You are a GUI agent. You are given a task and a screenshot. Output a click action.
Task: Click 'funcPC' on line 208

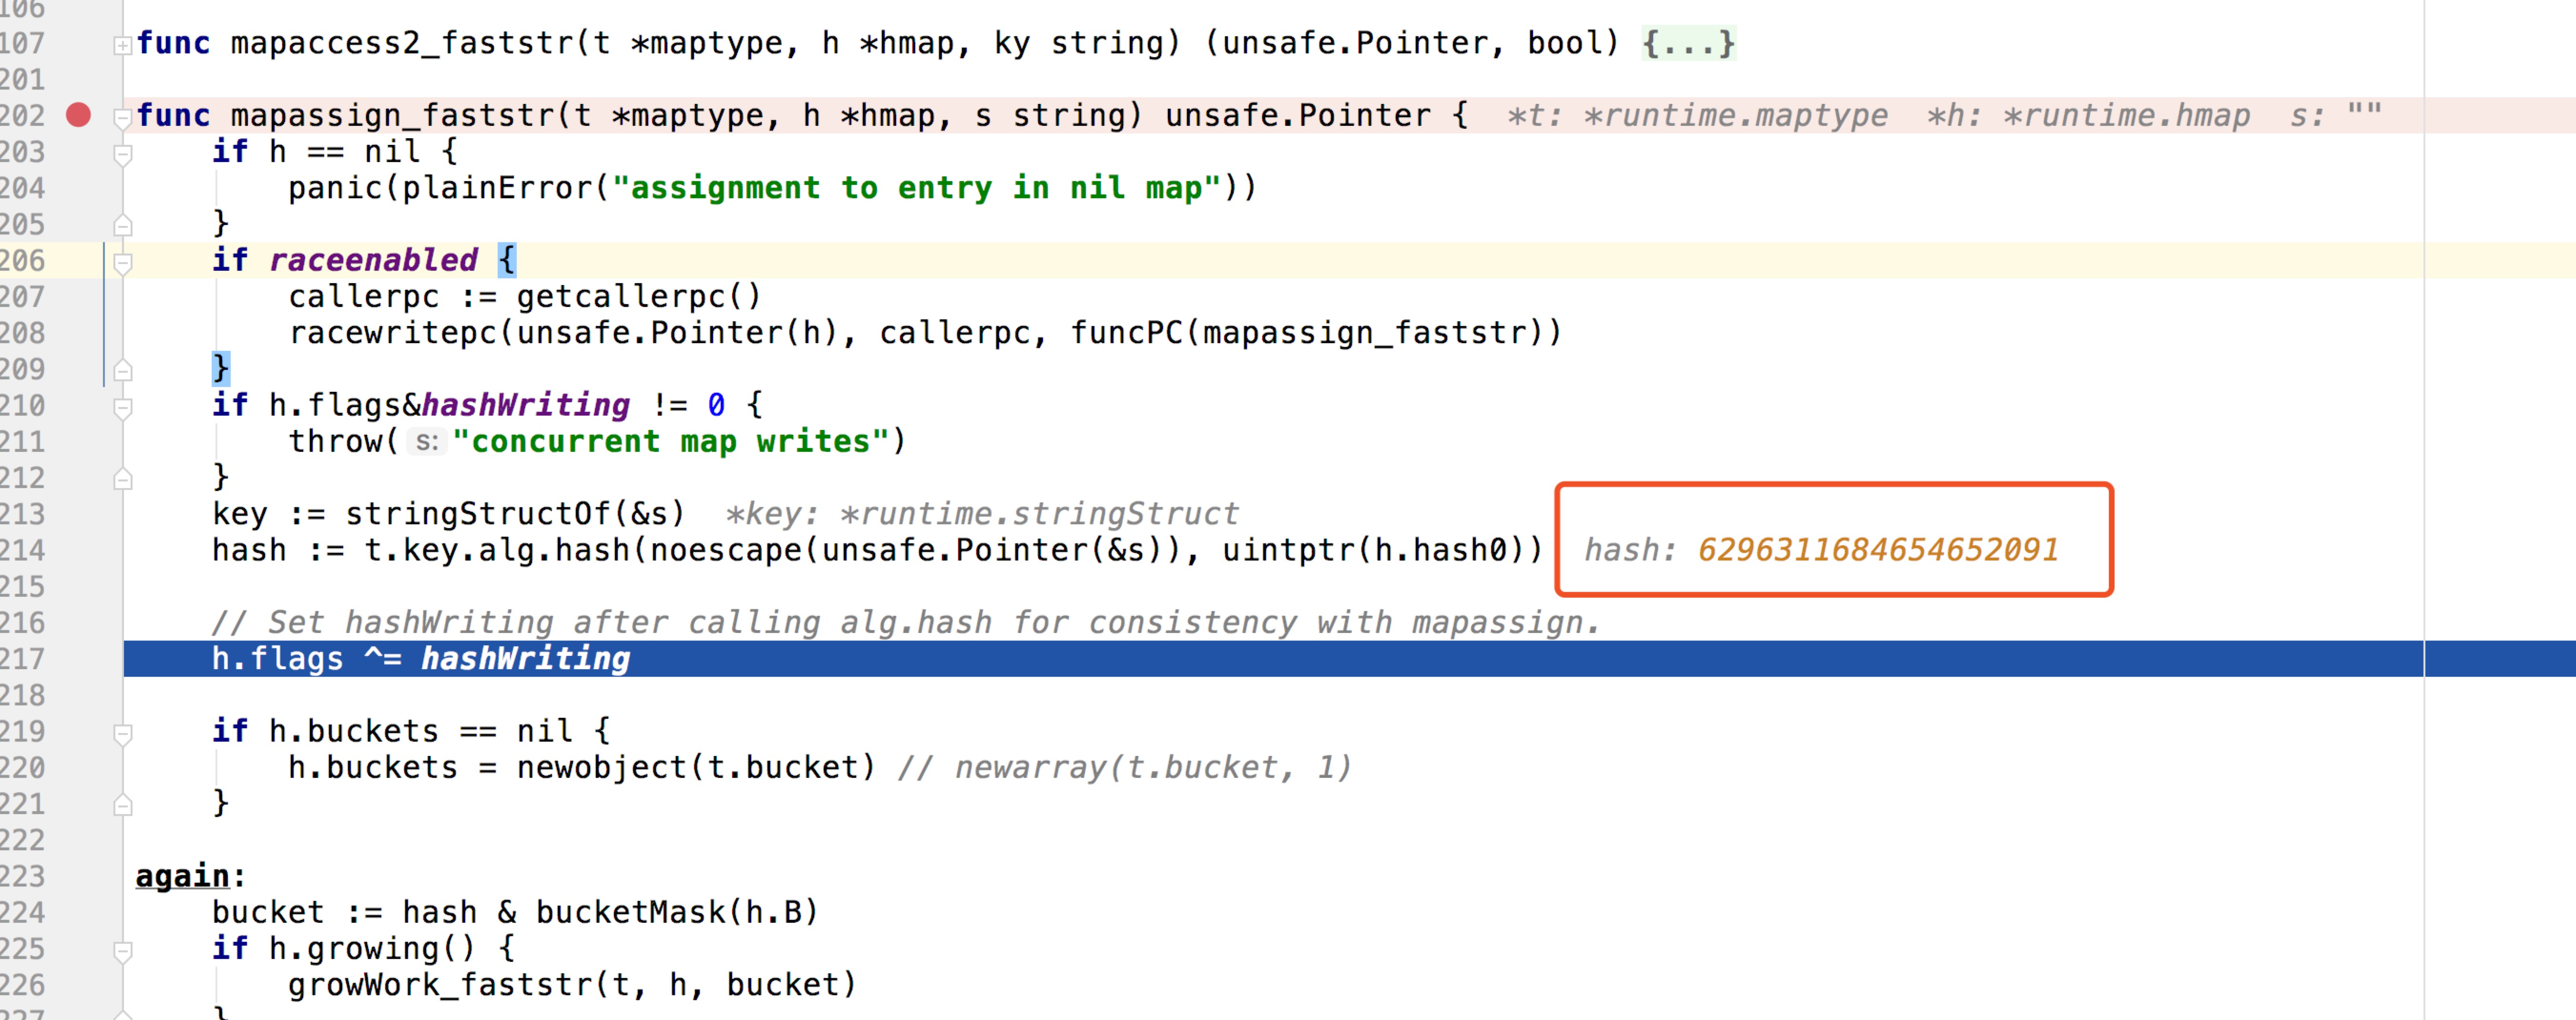1127,333
